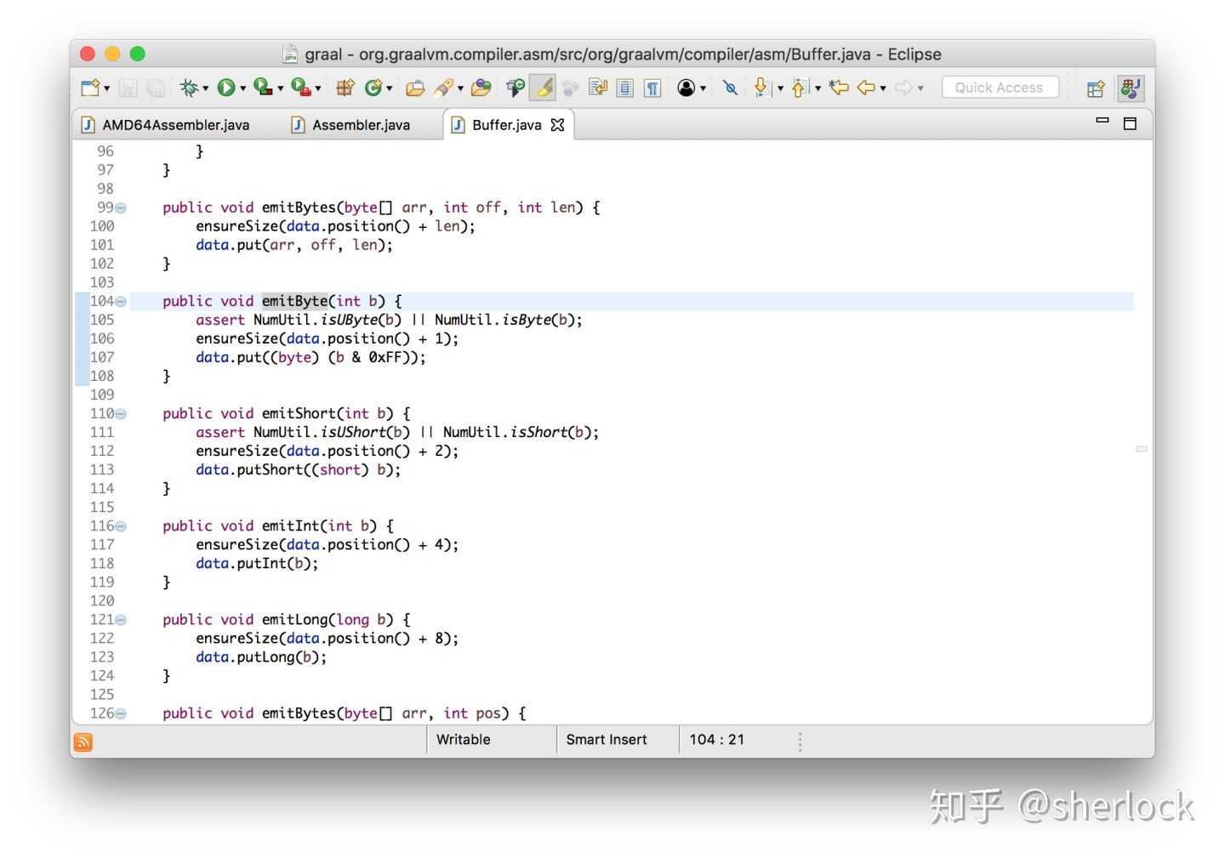Open the Coverage dropdown arrow
Screen dimensions: 1225x858
pyautogui.click(x=280, y=88)
